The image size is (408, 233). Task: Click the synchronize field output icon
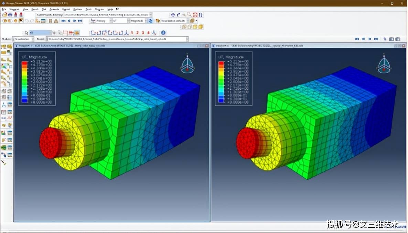click(151, 21)
